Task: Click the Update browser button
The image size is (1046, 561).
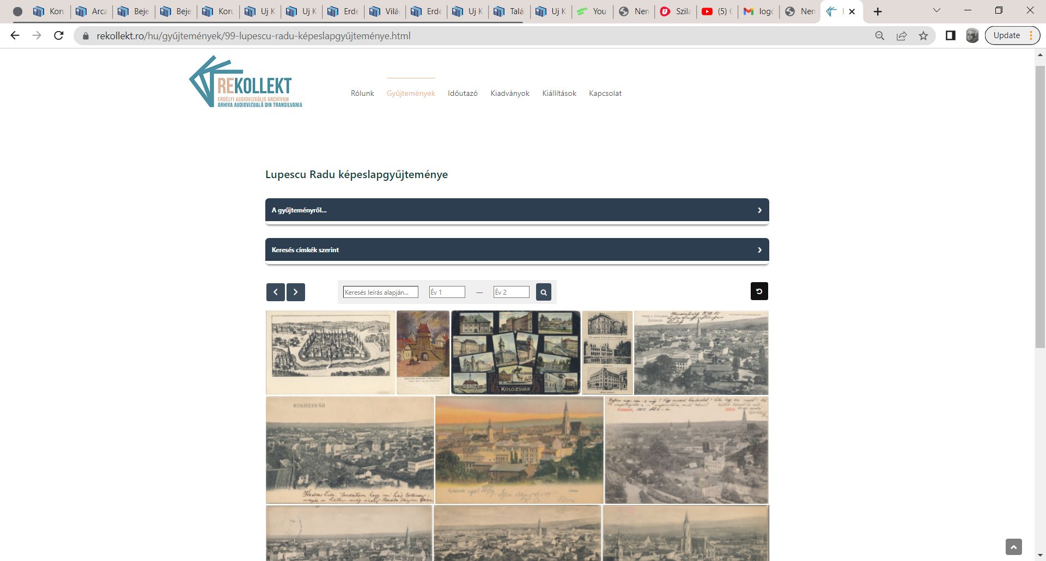Action: click(1012, 35)
